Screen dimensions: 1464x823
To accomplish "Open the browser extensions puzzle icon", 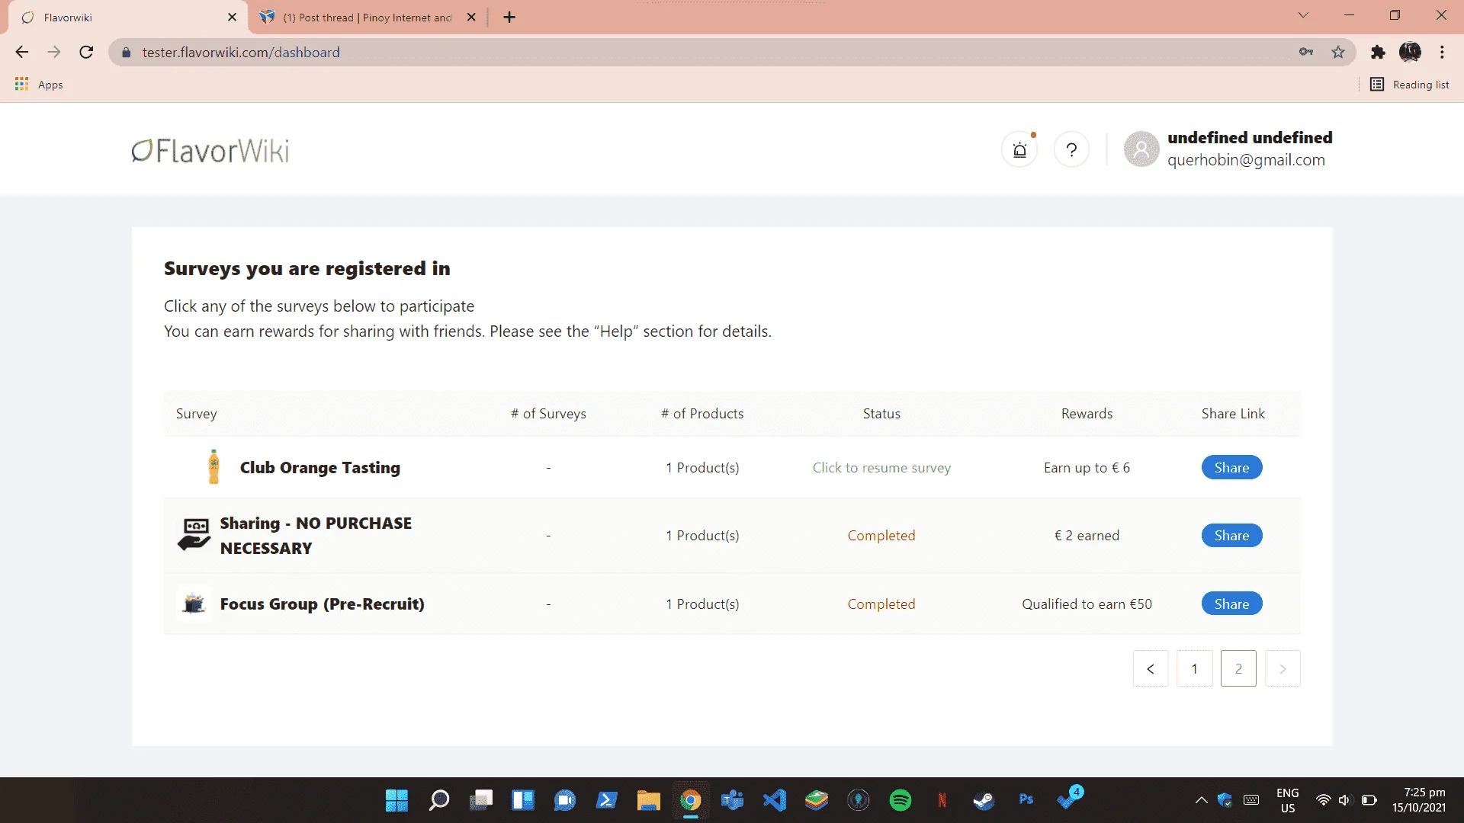I will pos(1378,52).
